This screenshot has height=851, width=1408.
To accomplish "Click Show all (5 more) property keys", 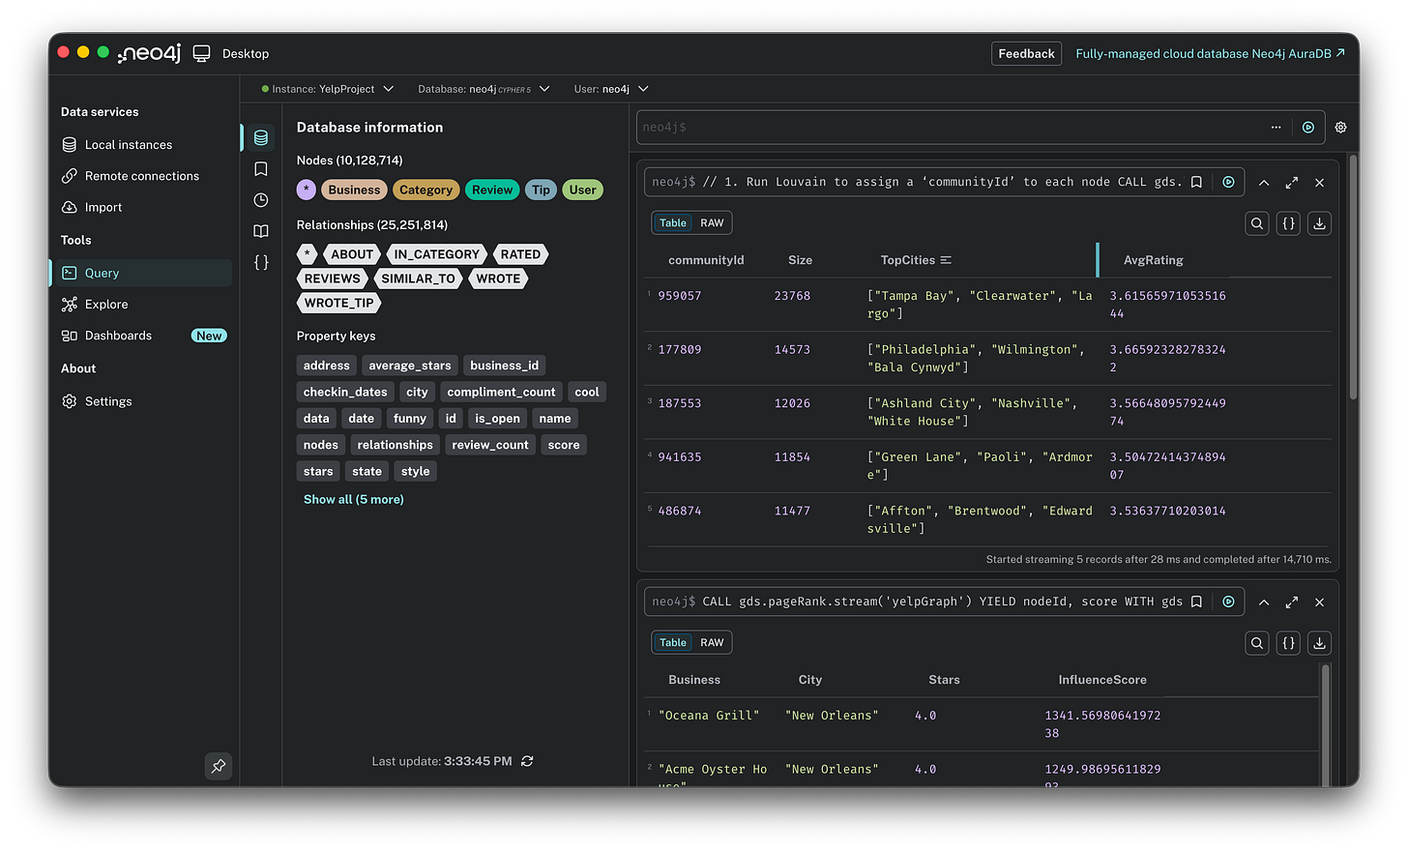I will tap(354, 499).
